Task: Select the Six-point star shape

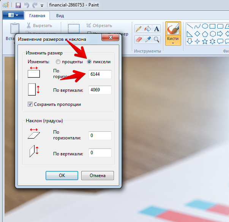Action: tap(213, 42)
